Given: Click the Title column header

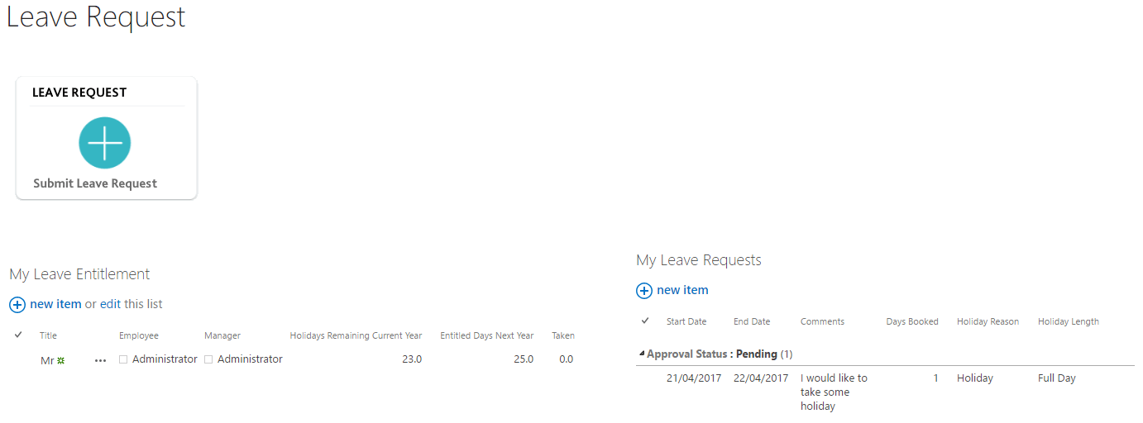Looking at the screenshot, I should [x=48, y=335].
